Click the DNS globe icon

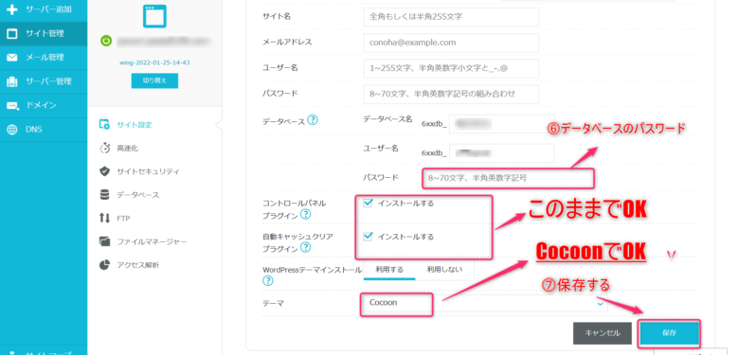pos(12,130)
